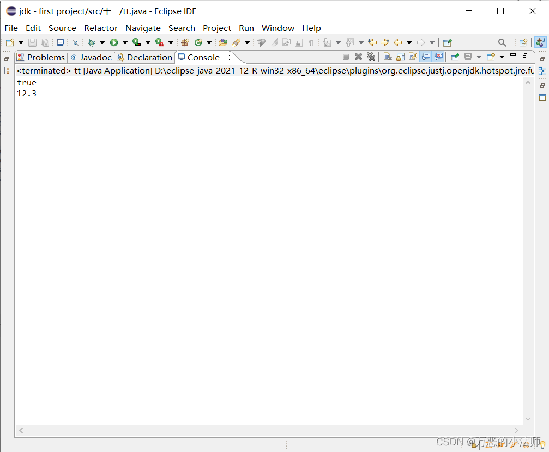Click the Open Console new view icon
Image resolution: width=549 pixels, height=452 pixels.
[x=491, y=57]
